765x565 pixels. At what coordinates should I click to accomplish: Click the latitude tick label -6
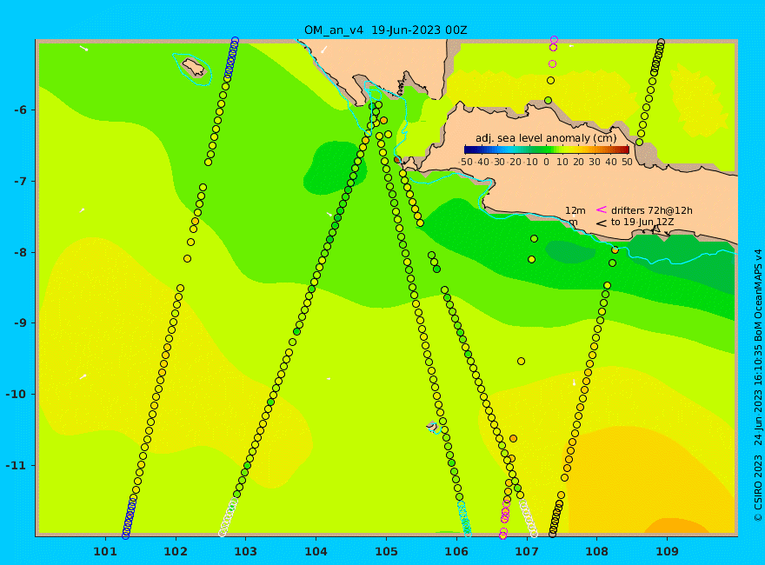tap(20, 110)
